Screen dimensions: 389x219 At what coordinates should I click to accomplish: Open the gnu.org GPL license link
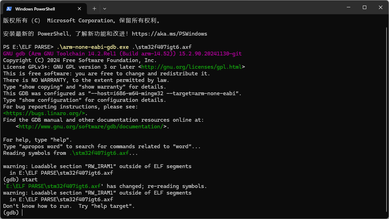[x=191, y=67]
